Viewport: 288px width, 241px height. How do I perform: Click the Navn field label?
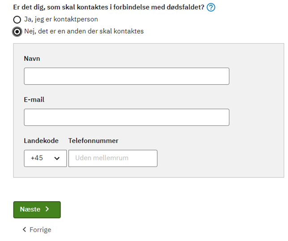click(x=32, y=59)
